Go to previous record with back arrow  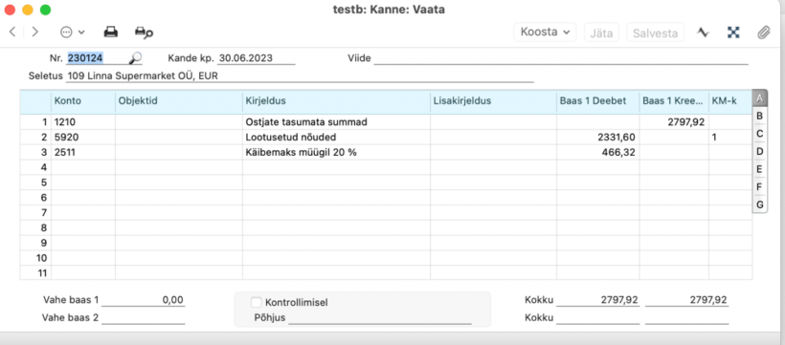12,32
